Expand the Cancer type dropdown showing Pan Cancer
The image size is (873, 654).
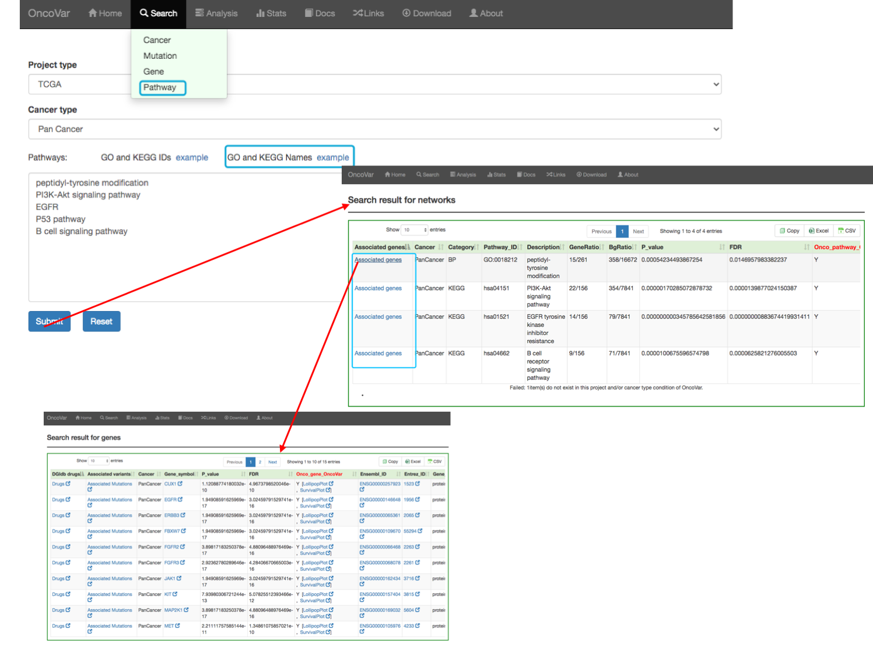coord(375,129)
